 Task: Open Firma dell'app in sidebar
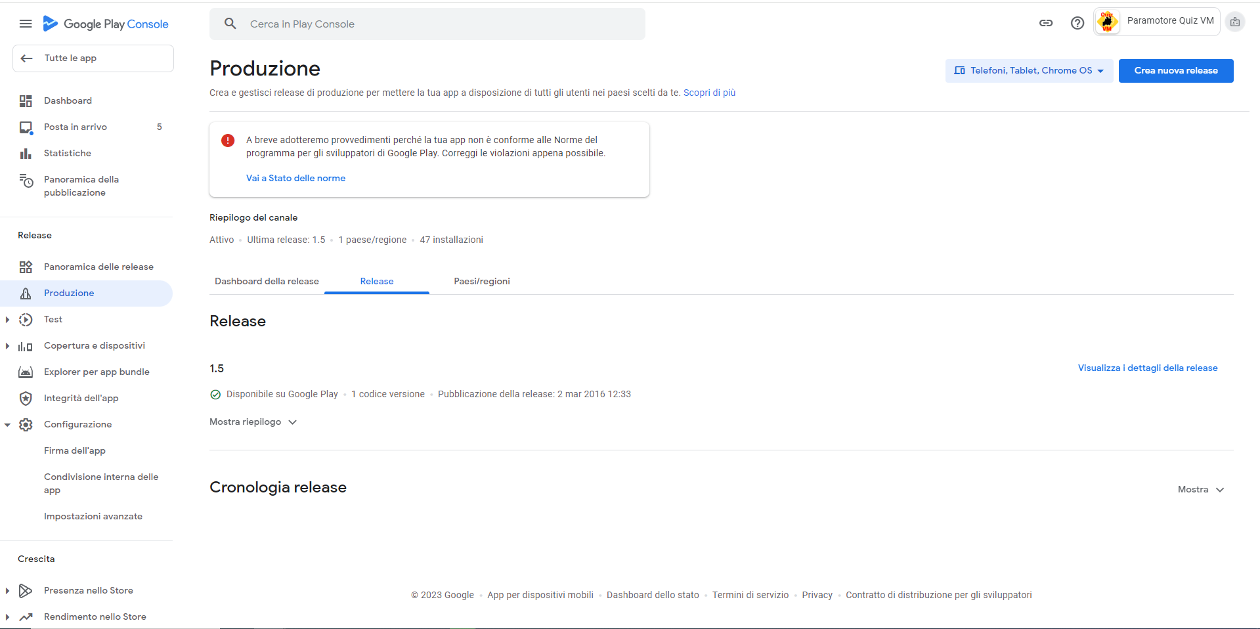pyautogui.click(x=75, y=451)
